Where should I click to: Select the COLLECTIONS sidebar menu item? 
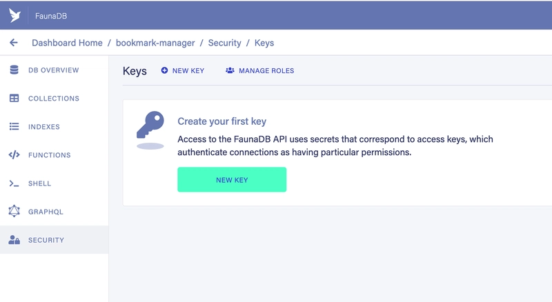click(x=55, y=98)
